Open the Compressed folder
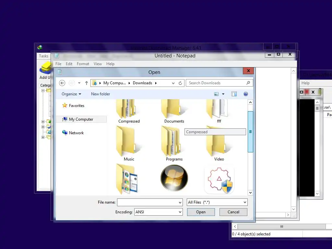 coord(129,111)
